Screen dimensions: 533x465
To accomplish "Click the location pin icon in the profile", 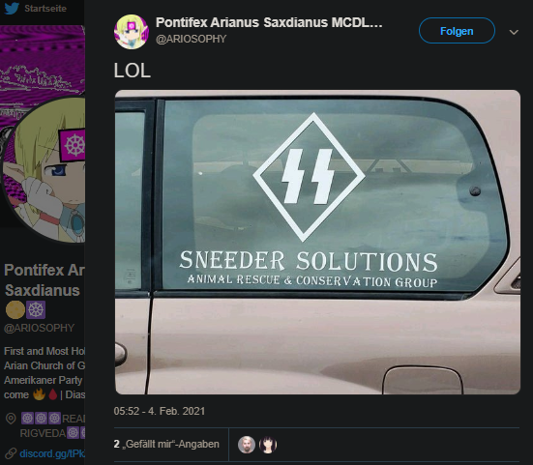I will click(11, 419).
